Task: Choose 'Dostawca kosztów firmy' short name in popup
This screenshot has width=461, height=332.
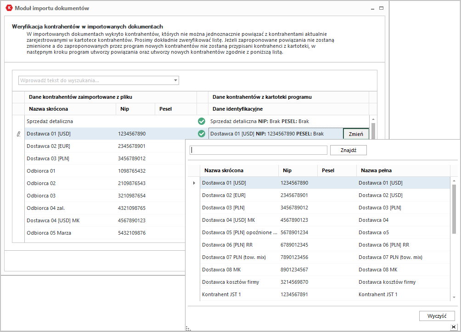Action: 230,282
